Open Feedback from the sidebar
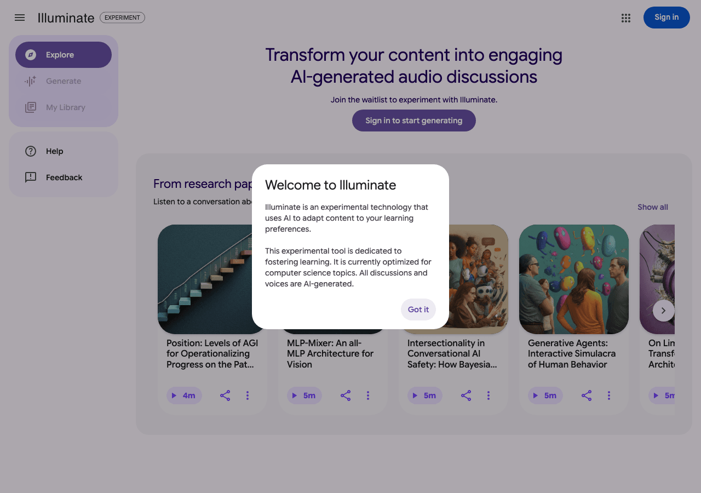The image size is (701, 493). point(64,177)
